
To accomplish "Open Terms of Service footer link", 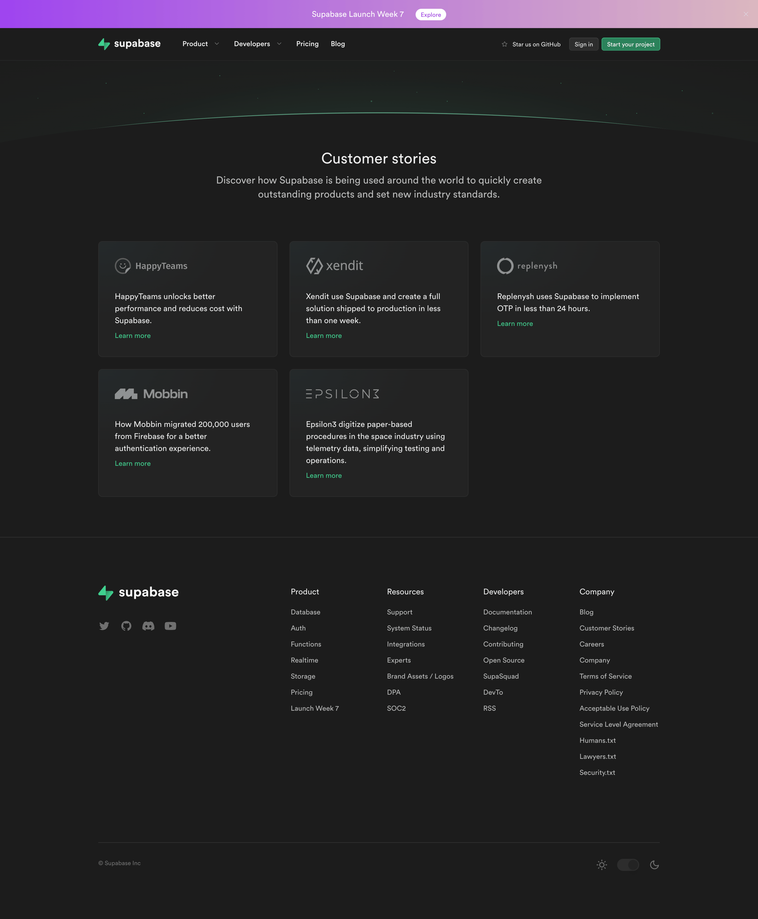I will [605, 676].
